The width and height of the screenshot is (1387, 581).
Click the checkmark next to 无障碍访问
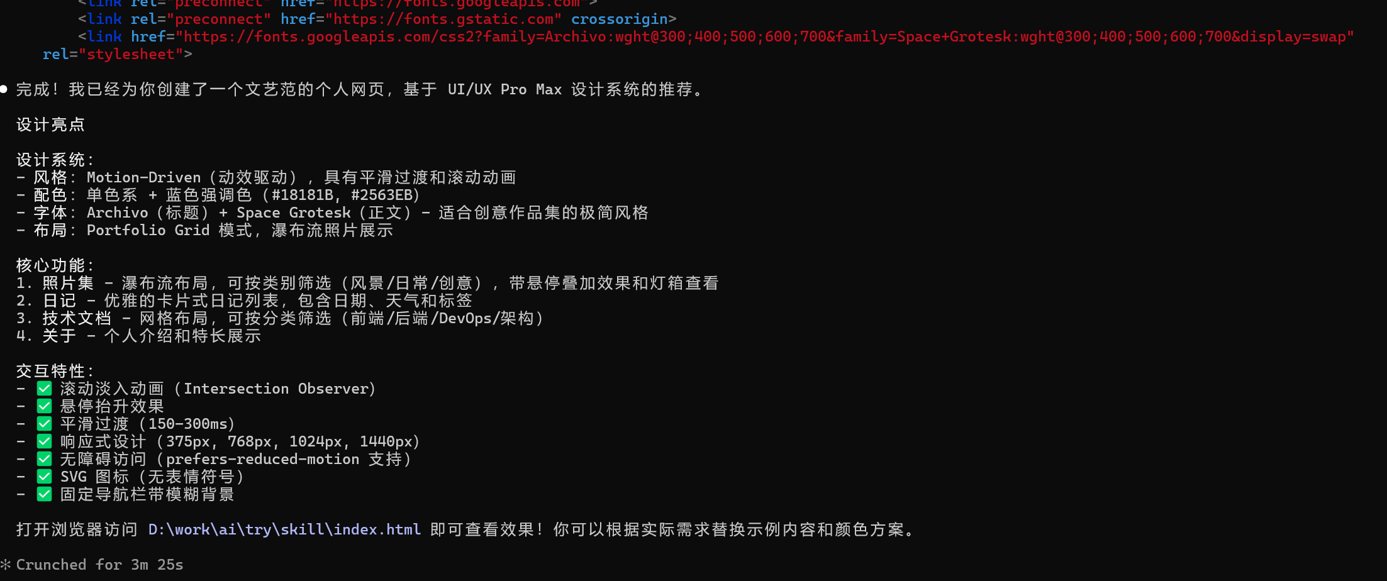coord(44,459)
